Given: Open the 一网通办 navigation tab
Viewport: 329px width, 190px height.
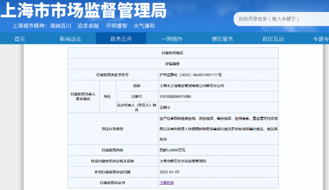Looking at the screenshot, I should pyautogui.click(x=171, y=39).
